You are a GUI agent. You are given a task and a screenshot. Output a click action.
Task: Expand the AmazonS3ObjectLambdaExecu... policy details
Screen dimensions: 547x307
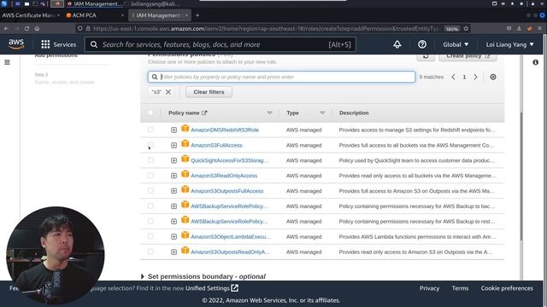174,237
